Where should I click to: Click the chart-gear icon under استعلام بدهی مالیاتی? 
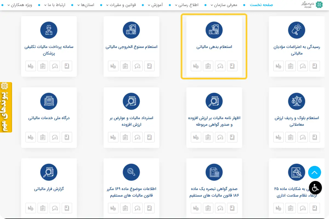[x=196, y=66]
